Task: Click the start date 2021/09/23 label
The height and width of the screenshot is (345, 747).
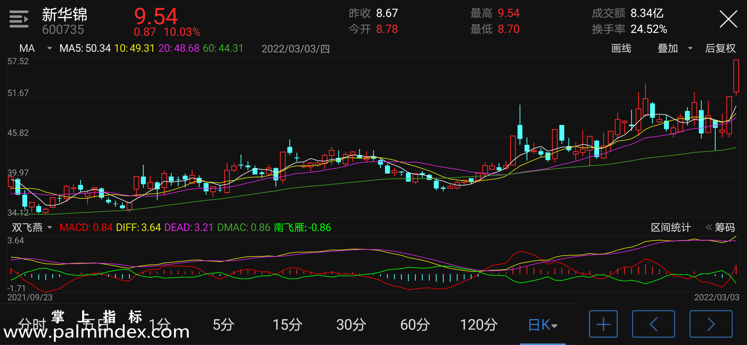Action: [30, 297]
